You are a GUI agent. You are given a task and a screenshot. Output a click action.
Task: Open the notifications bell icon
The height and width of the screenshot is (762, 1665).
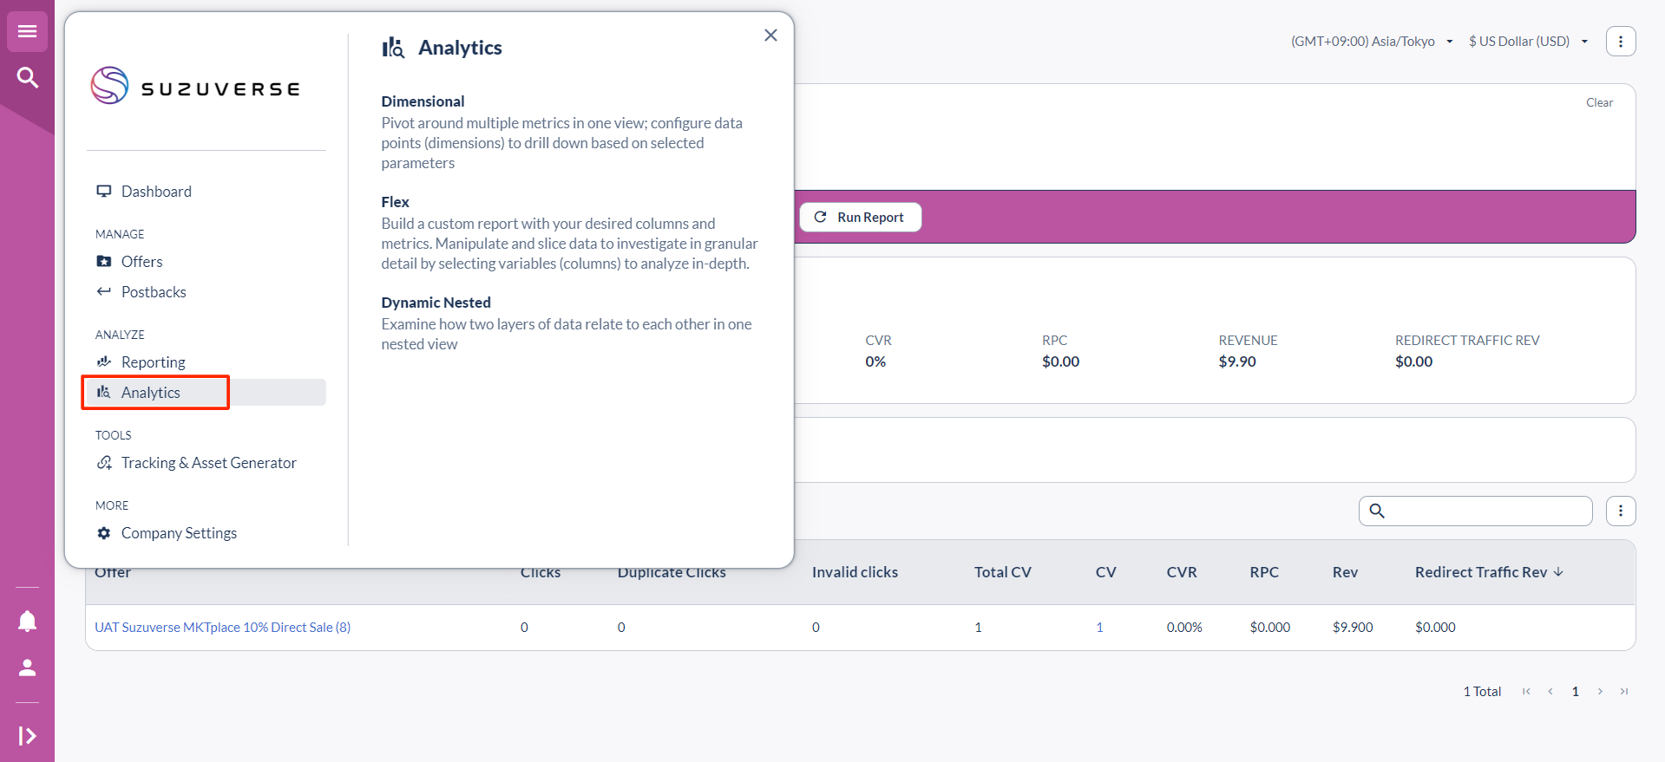(x=27, y=621)
